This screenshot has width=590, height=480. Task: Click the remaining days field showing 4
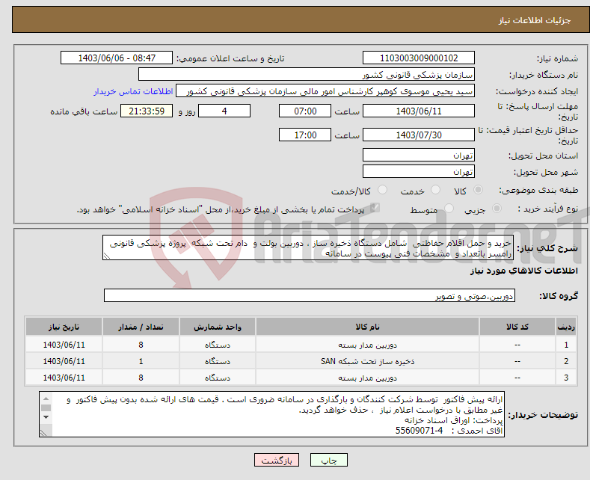(x=224, y=111)
